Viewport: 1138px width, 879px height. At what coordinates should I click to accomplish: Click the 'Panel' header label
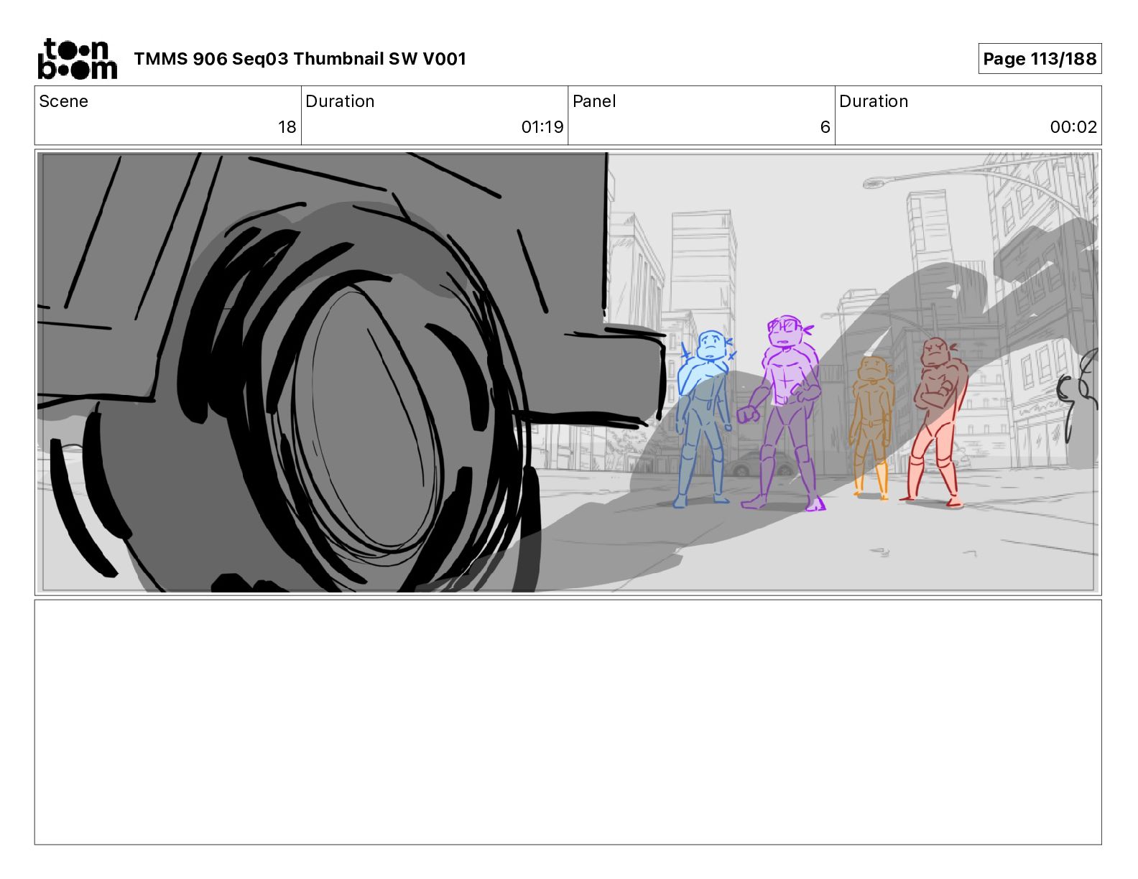(x=594, y=101)
